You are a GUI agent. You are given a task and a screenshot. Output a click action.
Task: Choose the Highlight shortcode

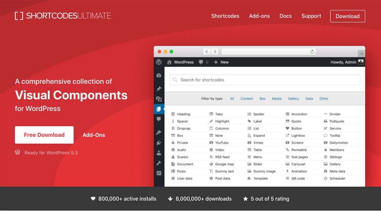point(219,121)
